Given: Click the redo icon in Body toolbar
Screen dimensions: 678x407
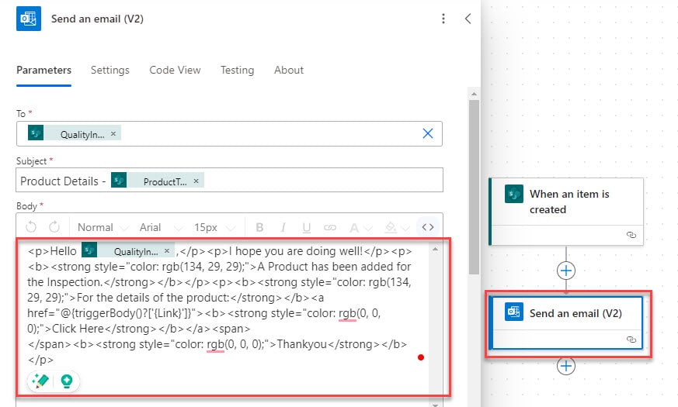Looking at the screenshot, I should [54, 227].
